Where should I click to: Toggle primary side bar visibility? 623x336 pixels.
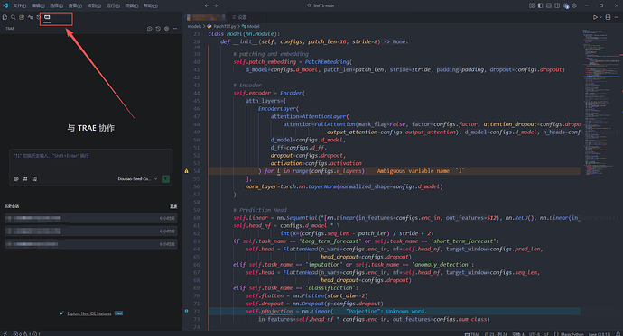[x=540, y=5]
